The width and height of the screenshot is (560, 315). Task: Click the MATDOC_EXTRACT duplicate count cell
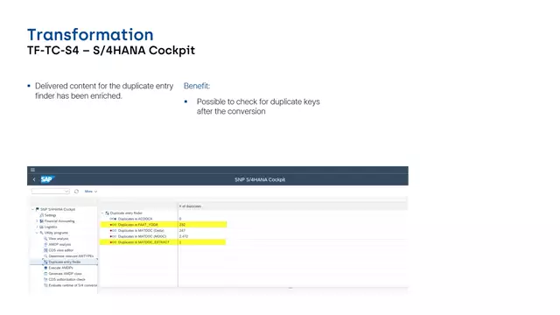[180, 242]
